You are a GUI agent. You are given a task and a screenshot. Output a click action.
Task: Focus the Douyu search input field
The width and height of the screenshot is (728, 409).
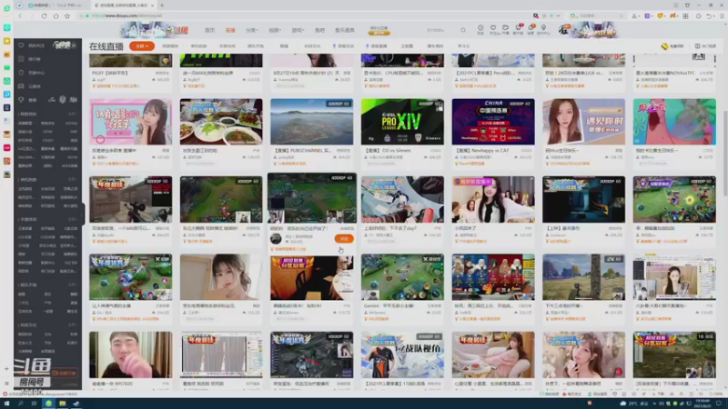439,30
